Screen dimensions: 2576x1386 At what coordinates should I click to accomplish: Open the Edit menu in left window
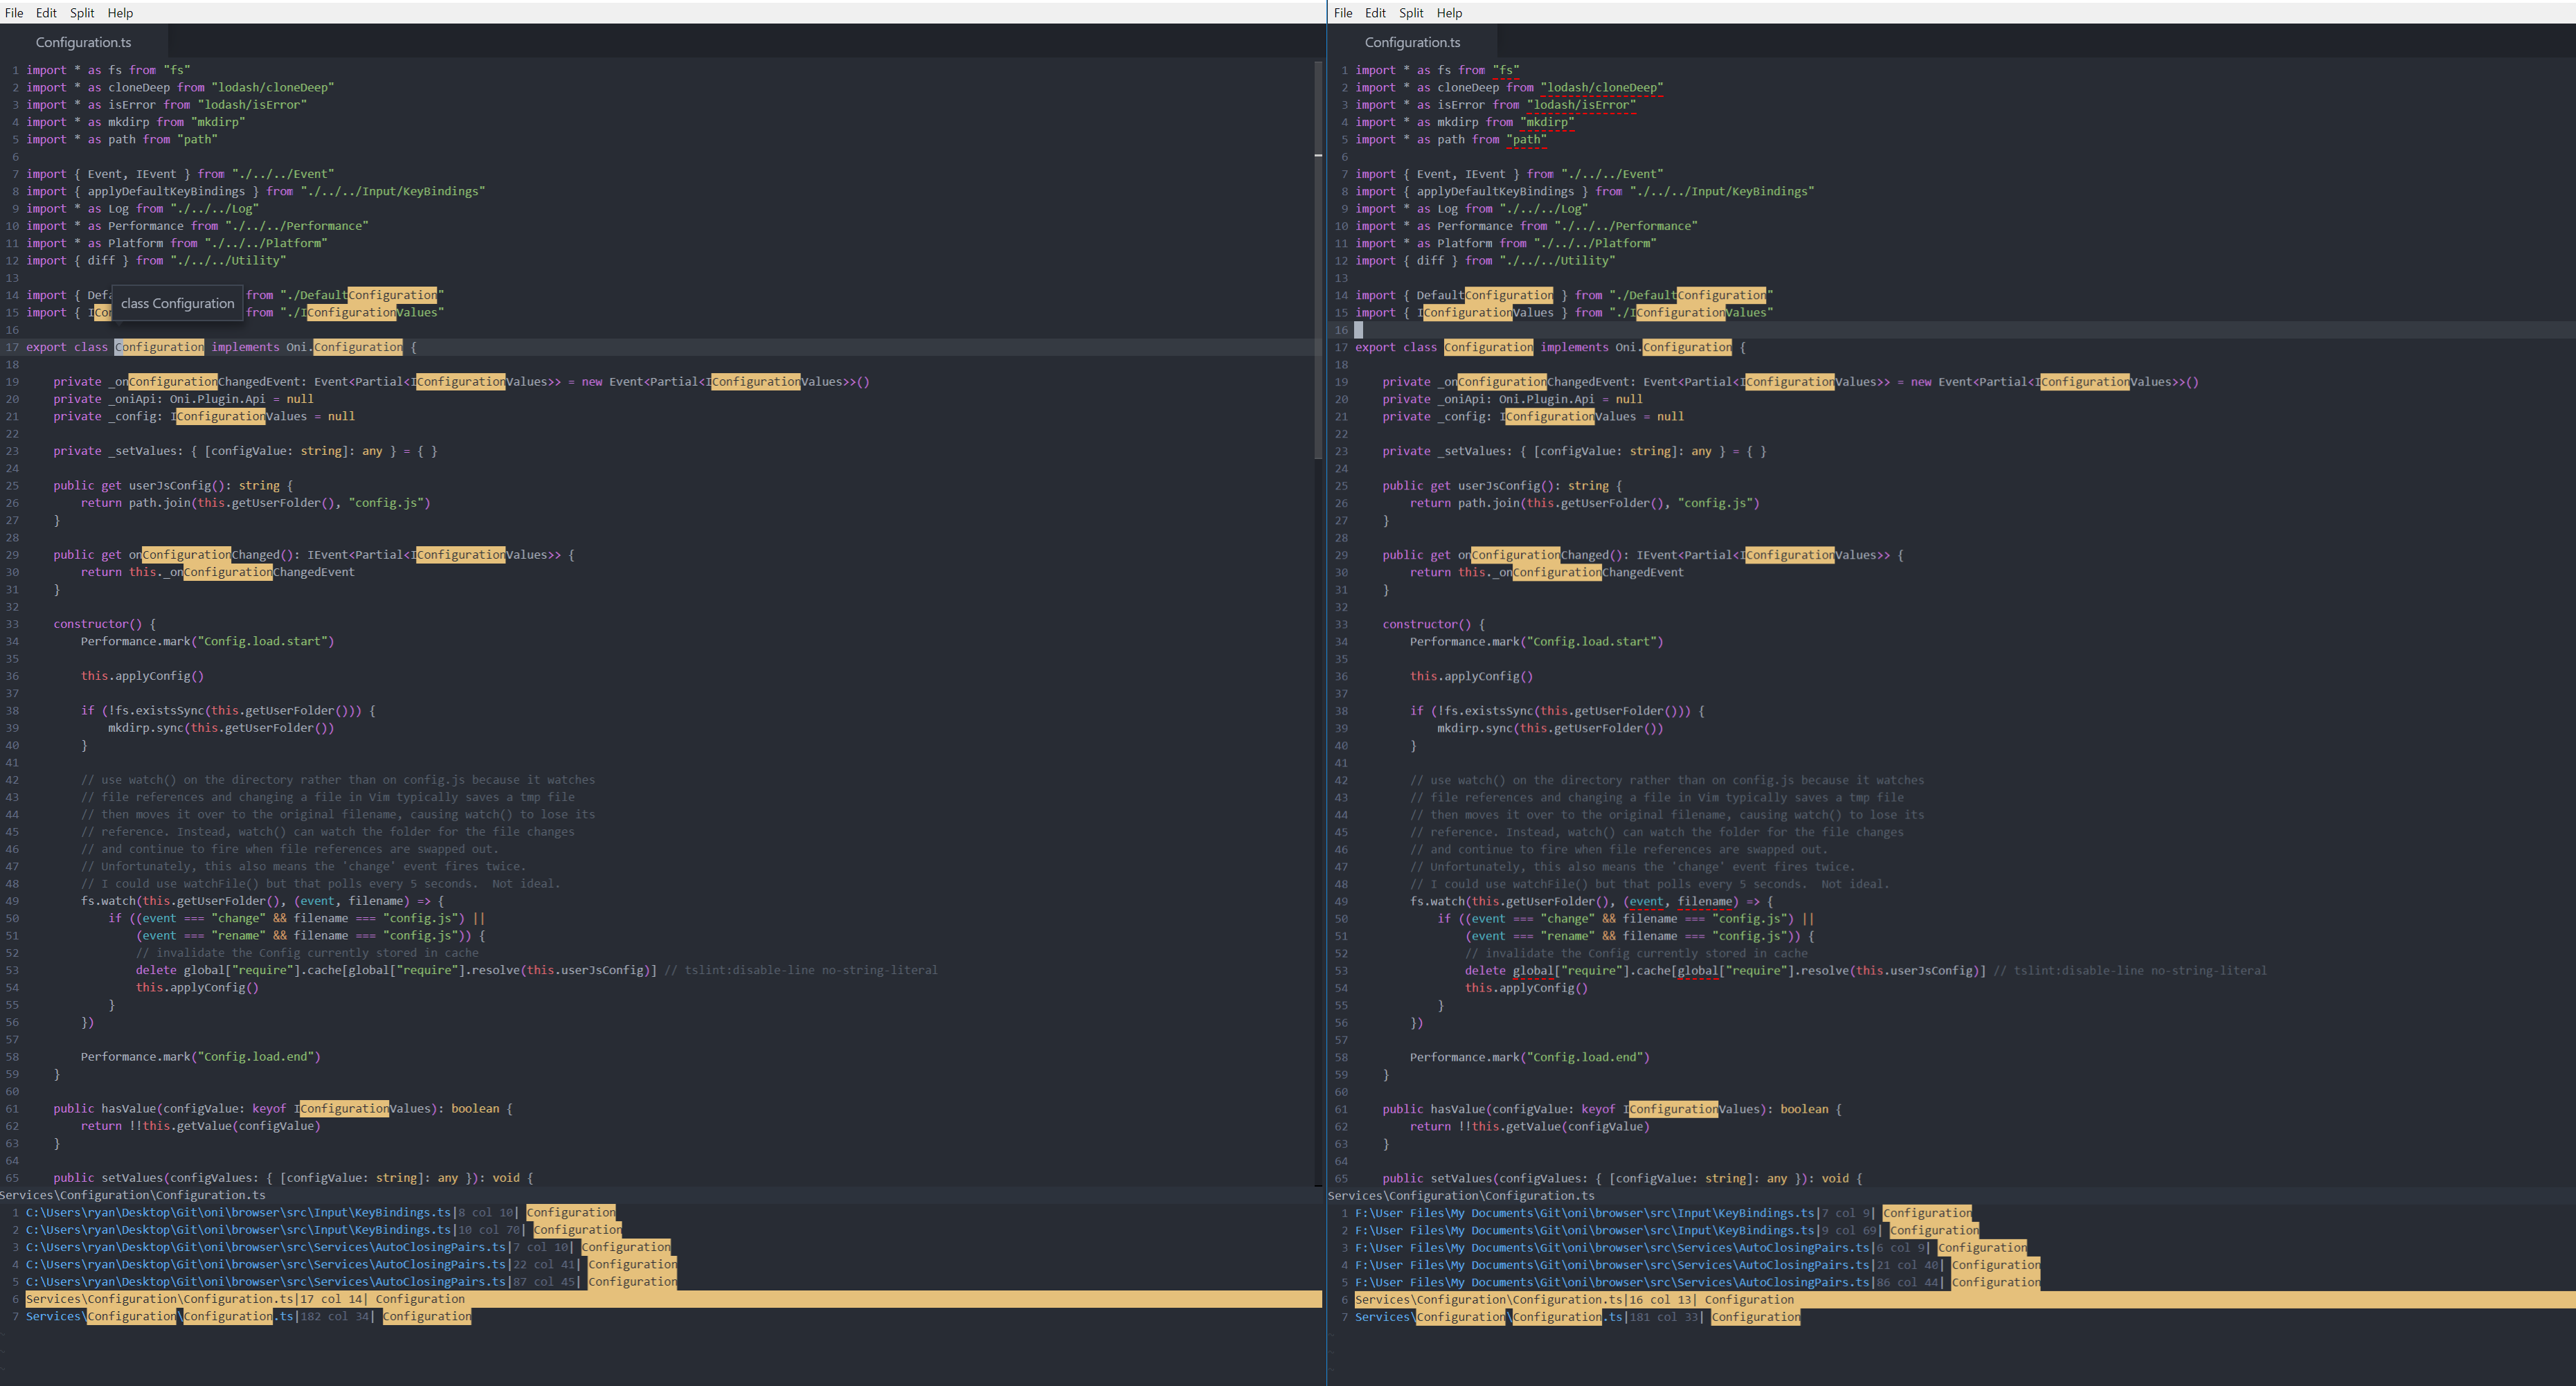pos(46,13)
